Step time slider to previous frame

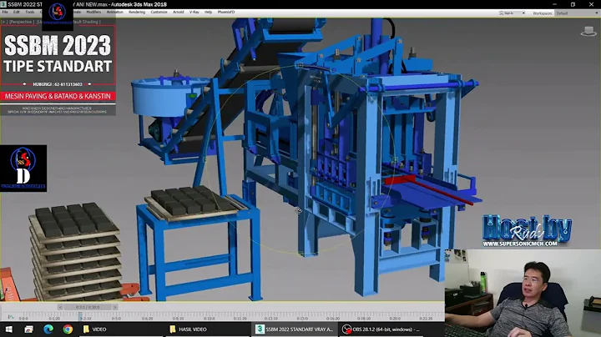tap(60, 307)
